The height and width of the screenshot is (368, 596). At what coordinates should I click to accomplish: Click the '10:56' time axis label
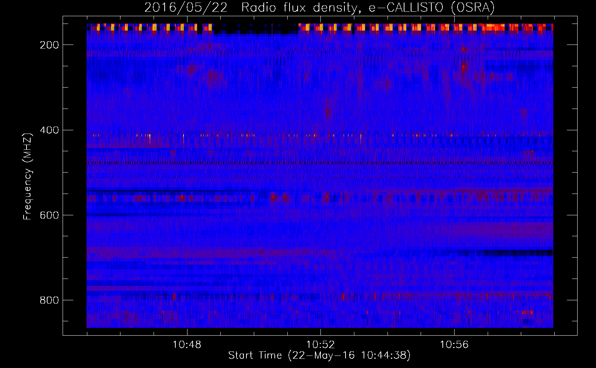tap(454, 344)
